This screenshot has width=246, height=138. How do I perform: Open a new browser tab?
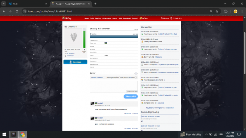[95, 4]
